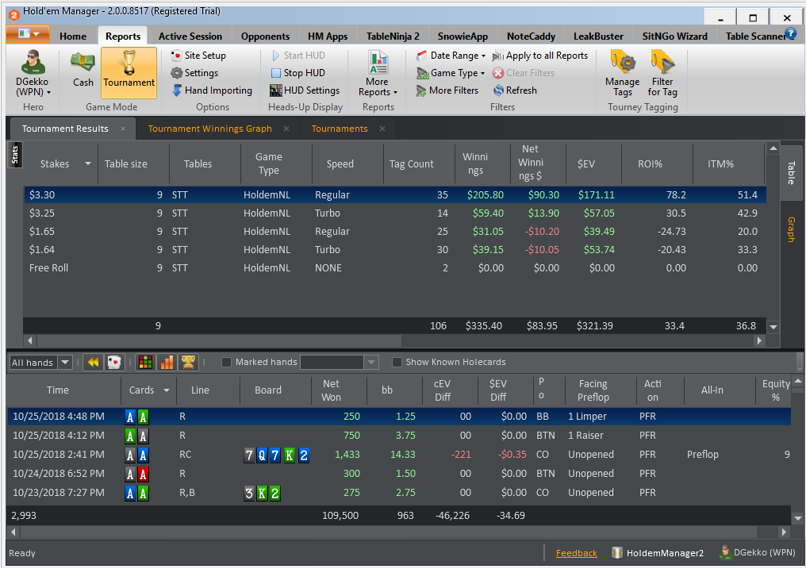Expand the All hands dropdown
This screenshot has width=806, height=588.
click(x=40, y=363)
